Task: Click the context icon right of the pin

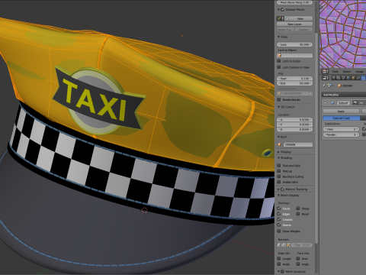Action: point(329,86)
